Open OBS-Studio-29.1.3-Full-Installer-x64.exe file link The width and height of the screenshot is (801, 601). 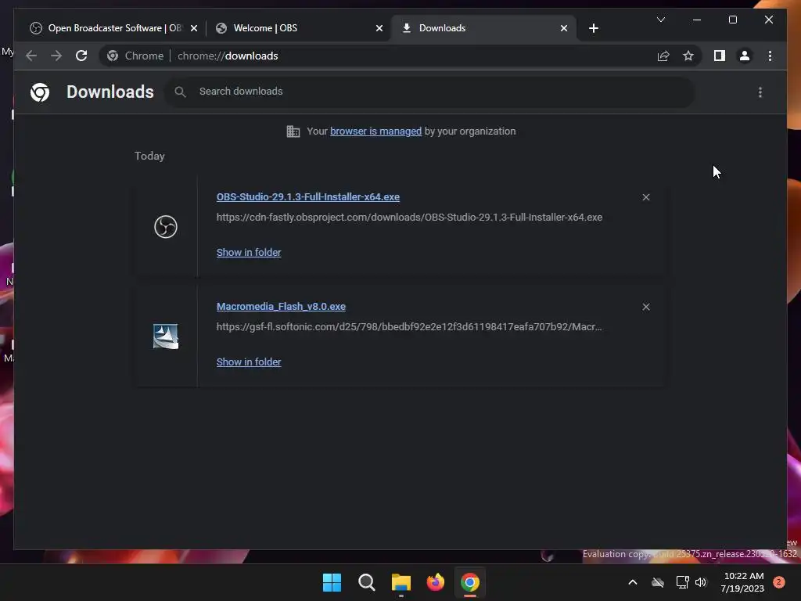308,196
